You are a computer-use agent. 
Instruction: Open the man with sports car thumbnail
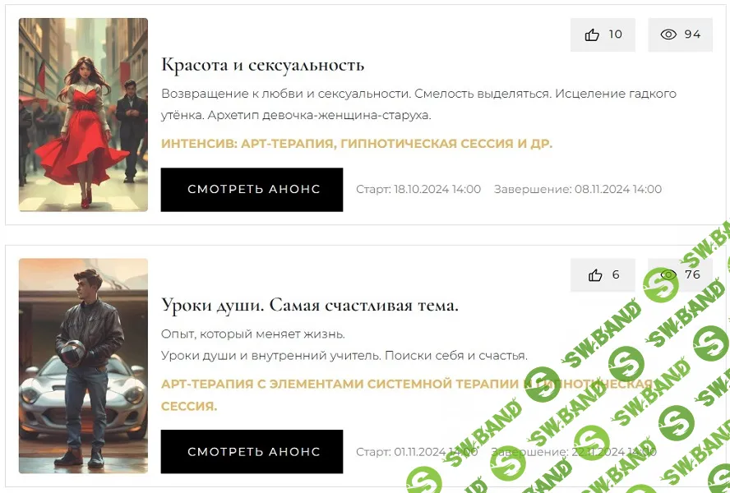pyautogui.click(x=83, y=366)
